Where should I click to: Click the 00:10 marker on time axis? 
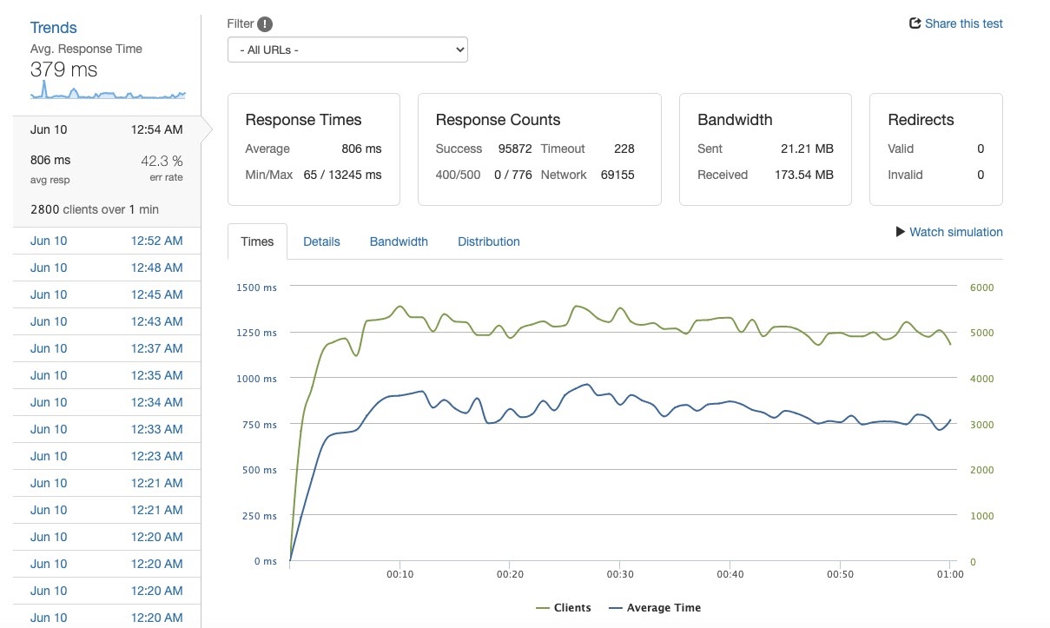[x=400, y=575]
